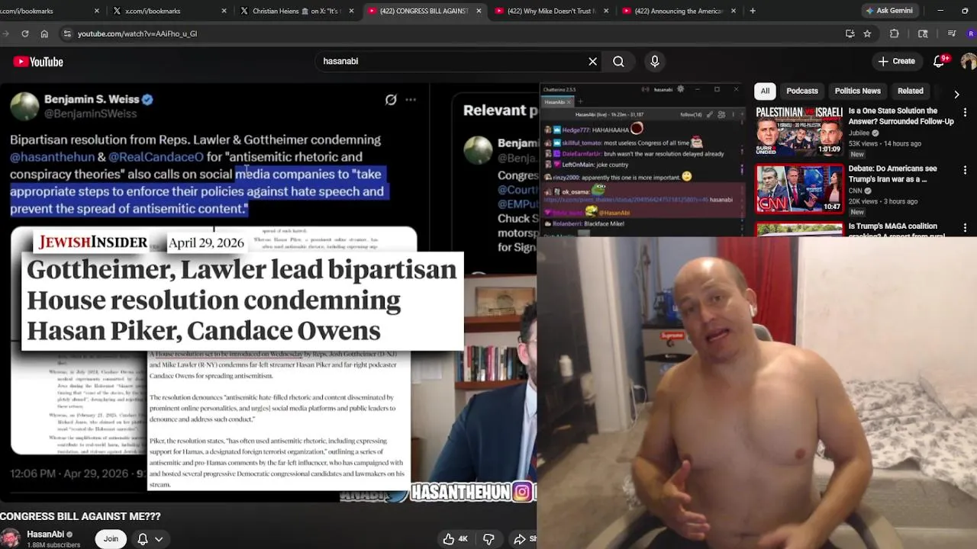This screenshot has width=977, height=549.
Task: Click username skillful_tomato in chat
Action: (582, 143)
